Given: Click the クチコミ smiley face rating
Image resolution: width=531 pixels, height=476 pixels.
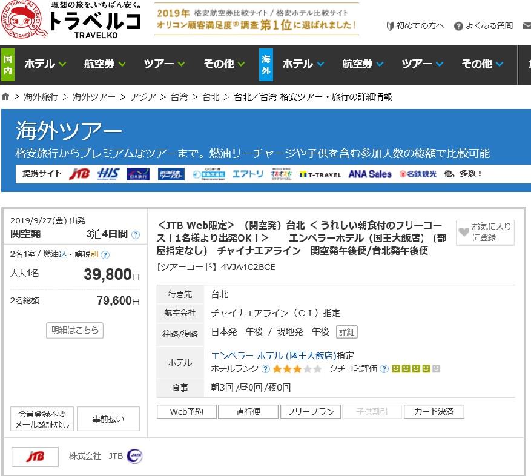Looking at the screenshot, I should 415,369.
